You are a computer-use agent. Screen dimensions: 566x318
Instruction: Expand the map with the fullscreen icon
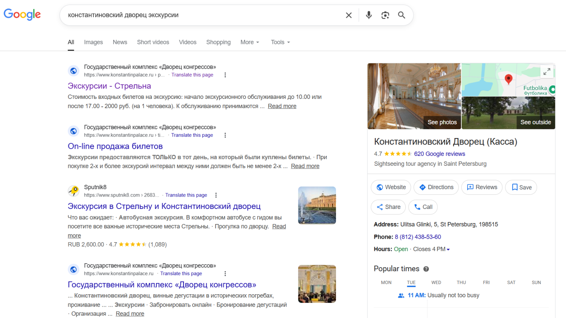tap(547, 71)
